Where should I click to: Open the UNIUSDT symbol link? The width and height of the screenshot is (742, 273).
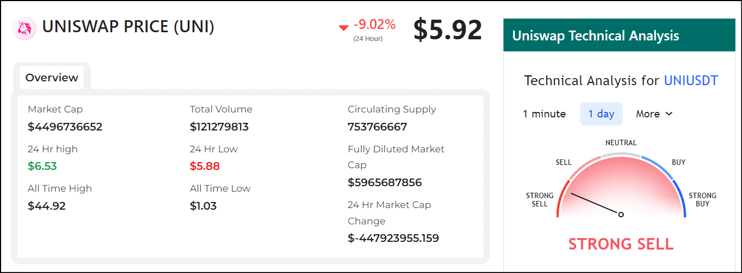(691, 81)
